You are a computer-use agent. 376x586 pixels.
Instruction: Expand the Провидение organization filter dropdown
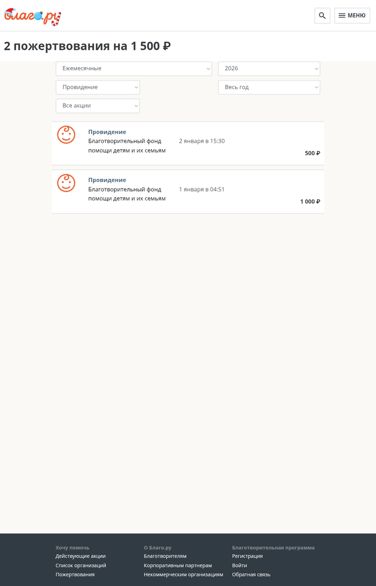click(98, 87)
